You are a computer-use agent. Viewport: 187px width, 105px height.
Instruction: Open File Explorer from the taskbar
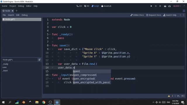pos(37,102)
